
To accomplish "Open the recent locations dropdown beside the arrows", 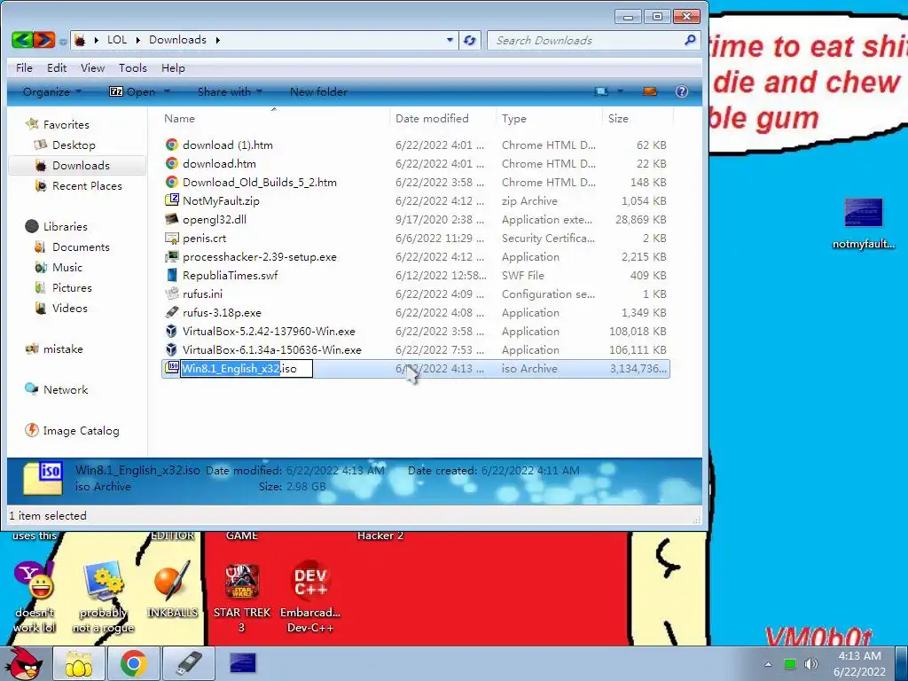I will tap(63, 41).
